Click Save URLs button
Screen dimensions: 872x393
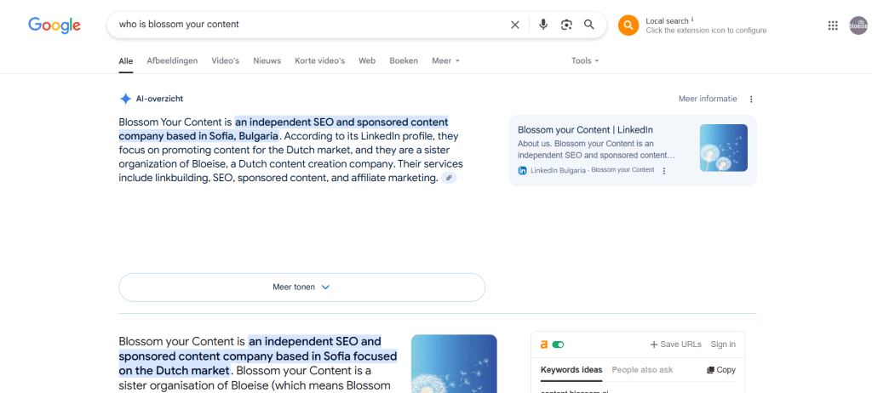point(675,345)
